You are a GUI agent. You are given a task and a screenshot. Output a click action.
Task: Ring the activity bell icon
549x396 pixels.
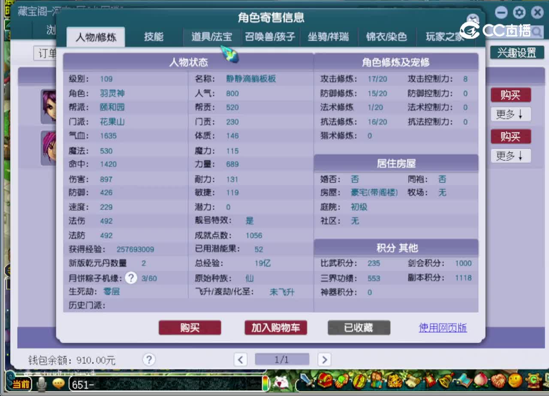point(445,382)
